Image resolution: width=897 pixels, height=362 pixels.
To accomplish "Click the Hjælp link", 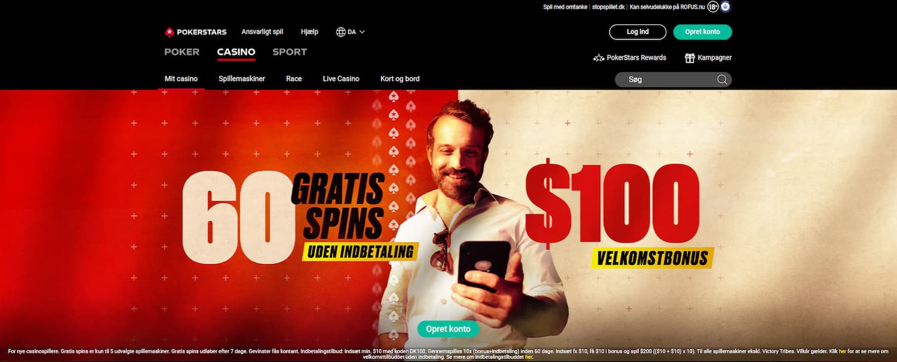I will click(310, 32).
